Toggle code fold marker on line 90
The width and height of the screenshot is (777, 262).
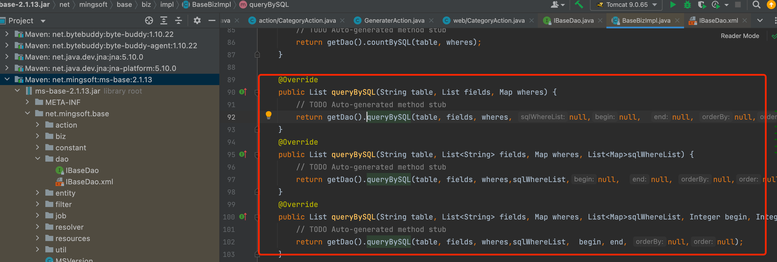[257, 92]
